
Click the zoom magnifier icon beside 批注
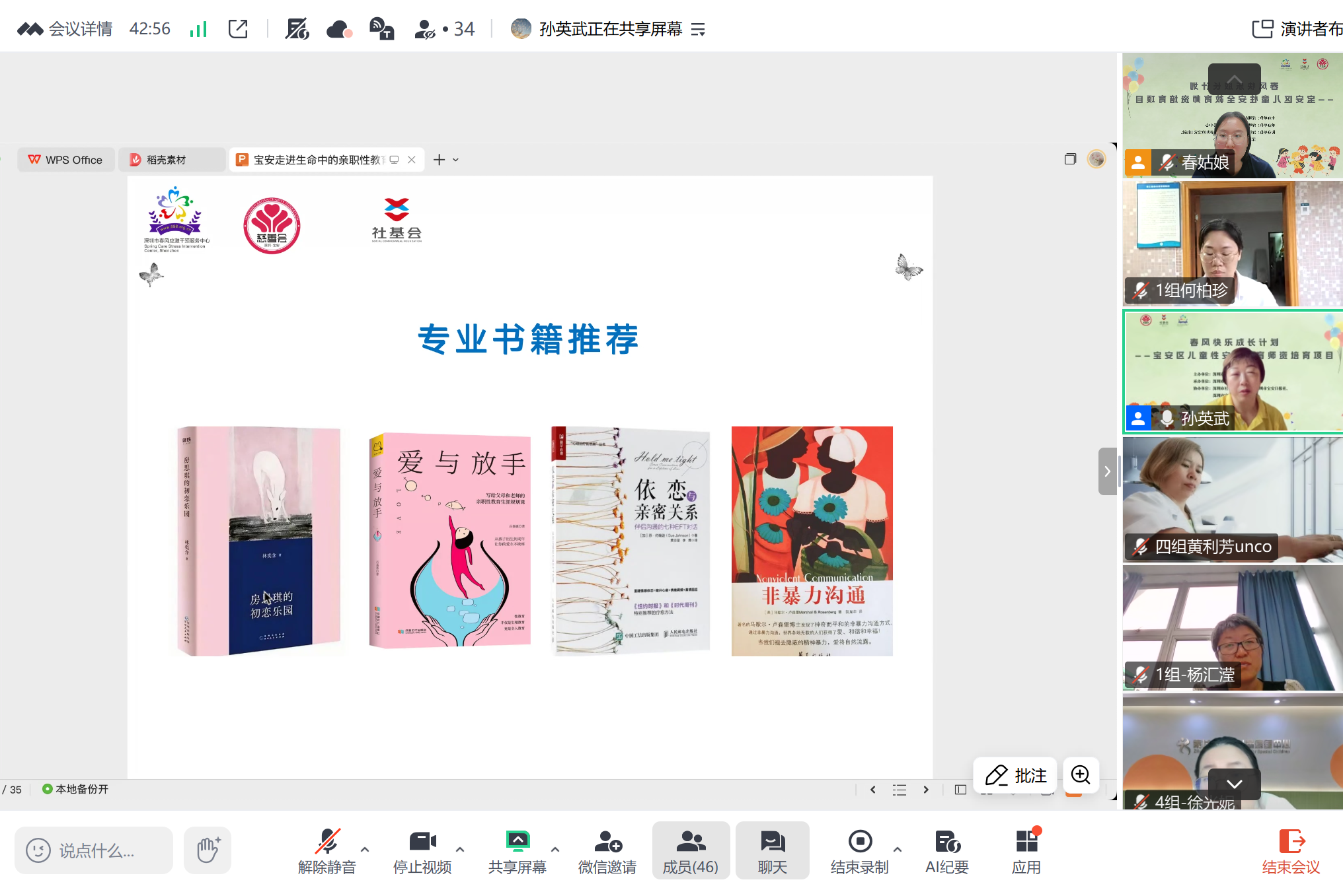click(x=1081, y=774)
